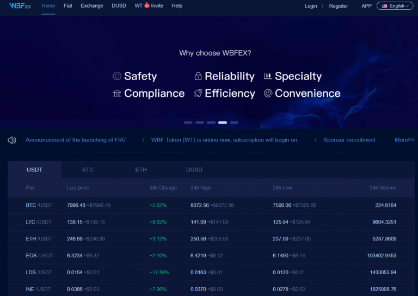Image resolution: width=418 pixels, height=296 pixels.
Task: Select the first carousel indicator dot
Action: [188, 122]
